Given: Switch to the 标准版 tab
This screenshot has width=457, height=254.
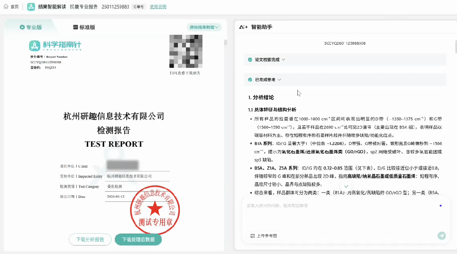Looking at the screenshot, I should coord(84,27).
